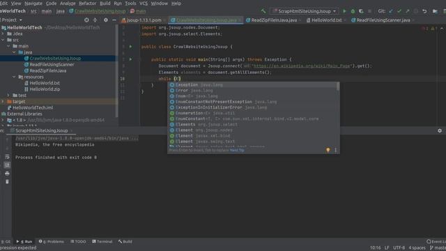Expand the JDK 1.8 library node
The image size is (446, 251).
[3, 120]
